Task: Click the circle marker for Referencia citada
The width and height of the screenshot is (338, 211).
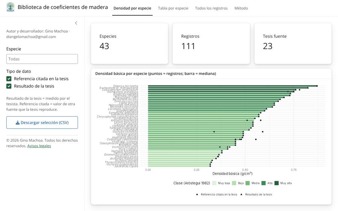Action: click(x=197, y=195)
